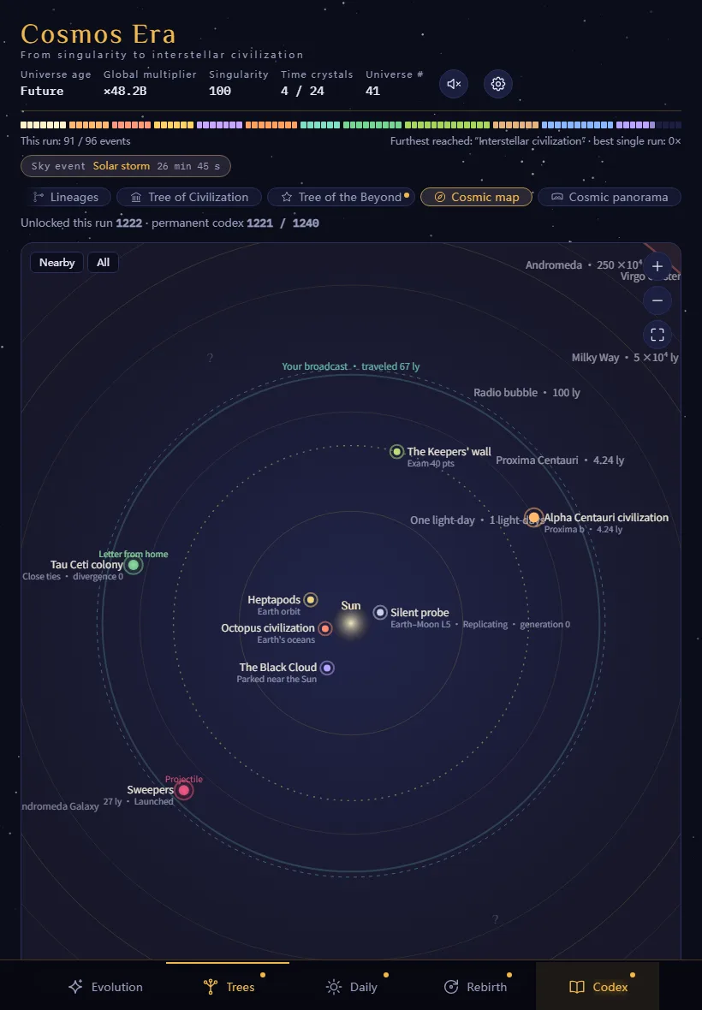702x1010 pixels.
Task: Click the 'Parked near the Sun' subtitle
Action: 277,679
